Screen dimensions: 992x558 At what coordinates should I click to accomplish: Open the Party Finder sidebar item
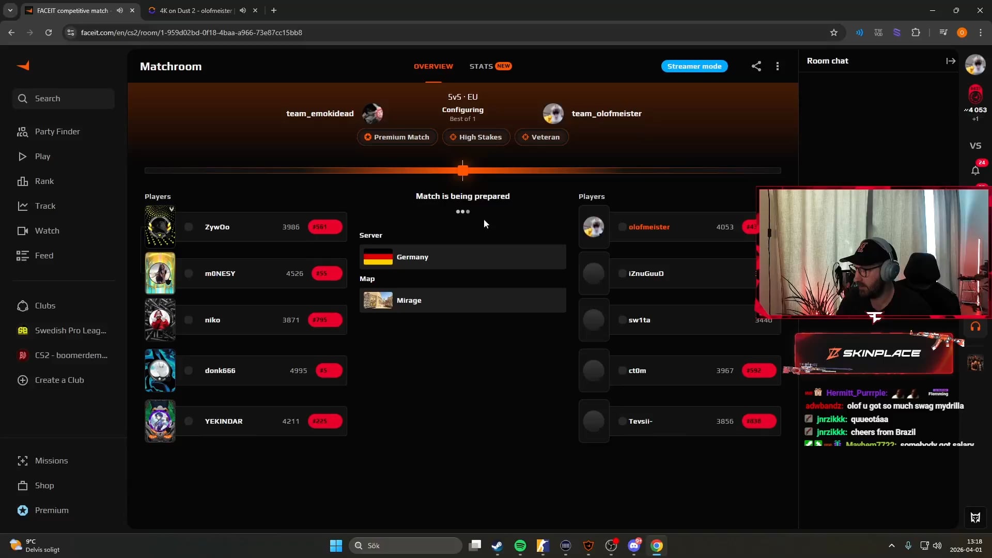click(57, 132)
